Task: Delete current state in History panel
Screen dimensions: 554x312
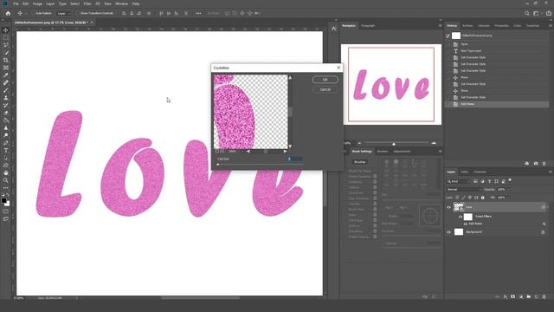Action: (544, 164)
